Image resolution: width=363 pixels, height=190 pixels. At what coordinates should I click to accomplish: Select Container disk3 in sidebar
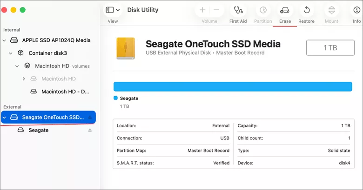click(47, 53)
